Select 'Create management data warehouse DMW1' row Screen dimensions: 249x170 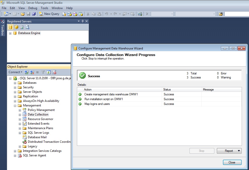click(159, 94)
